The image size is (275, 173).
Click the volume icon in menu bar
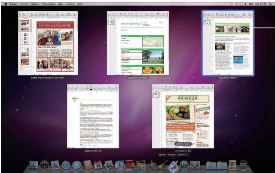click(245, 4)
